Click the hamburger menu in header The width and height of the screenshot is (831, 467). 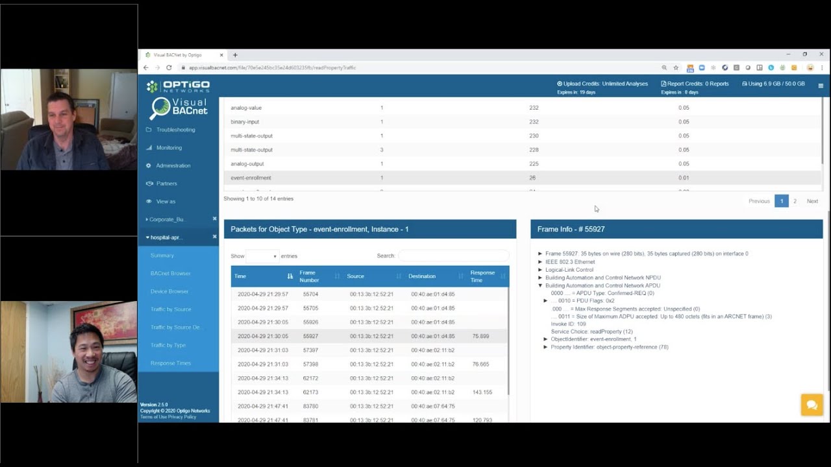tap(821, 86)
